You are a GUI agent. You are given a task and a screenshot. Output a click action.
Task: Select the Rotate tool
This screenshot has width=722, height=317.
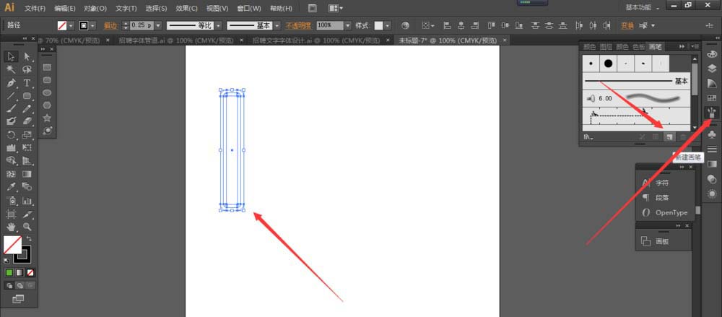click(11, 135)
